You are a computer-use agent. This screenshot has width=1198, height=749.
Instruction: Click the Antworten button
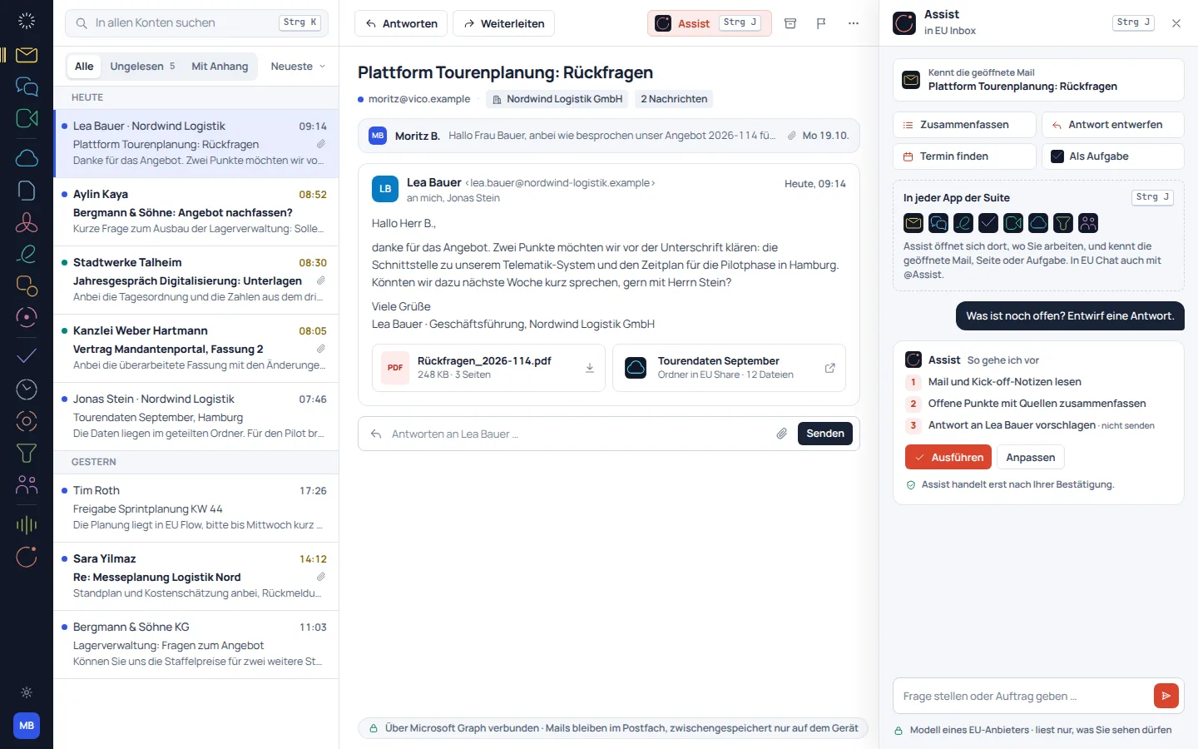tap(401, 23)
